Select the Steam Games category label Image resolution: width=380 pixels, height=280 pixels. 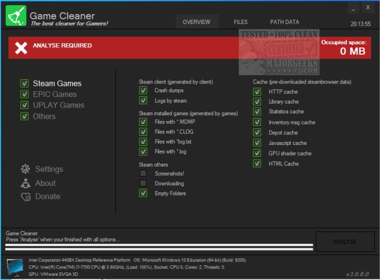click(57, 84)
